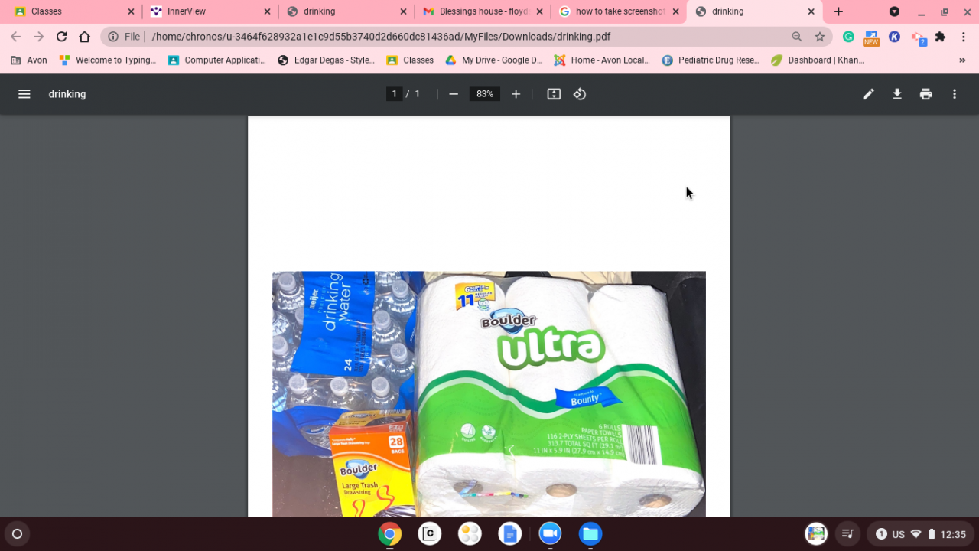This screenshot has width=979, height=551.
Task: Close the Classes tab
Action: coord(131,11)
